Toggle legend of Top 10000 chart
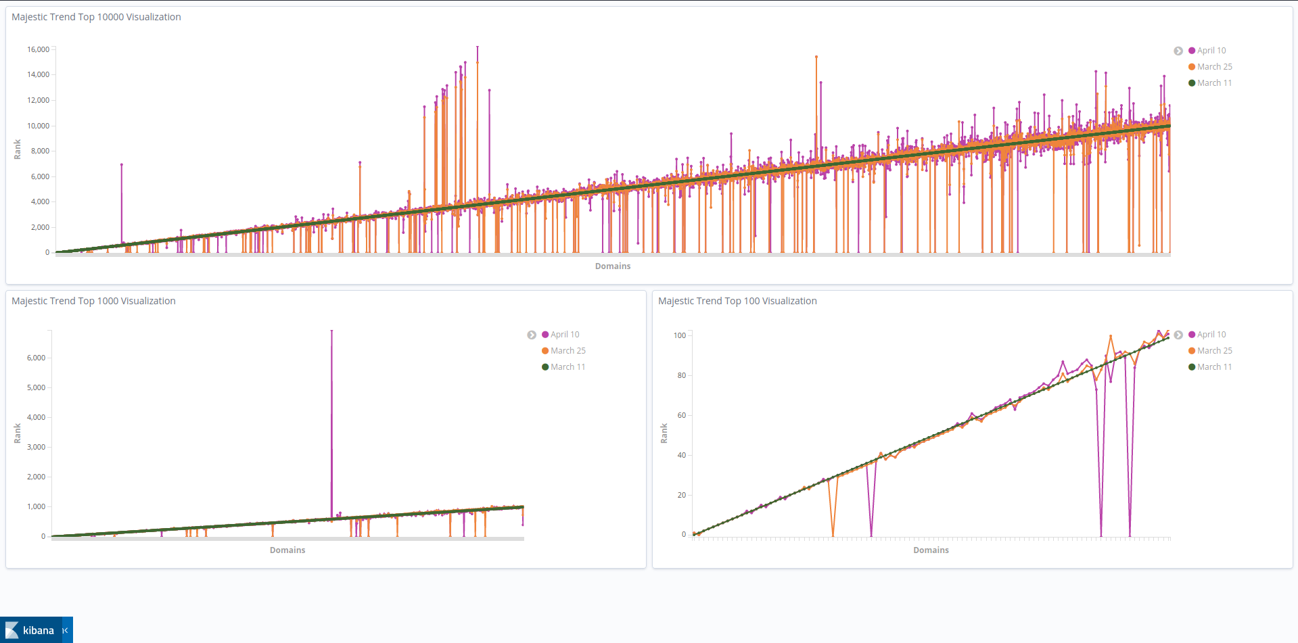The image size is (1298, 643). point(1178,51)
